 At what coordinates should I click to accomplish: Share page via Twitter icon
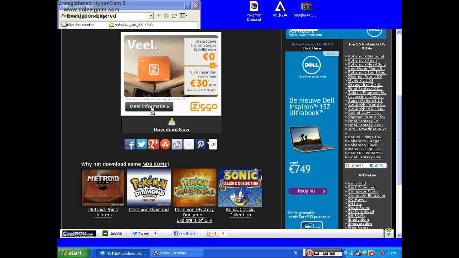tap(142, 144)
